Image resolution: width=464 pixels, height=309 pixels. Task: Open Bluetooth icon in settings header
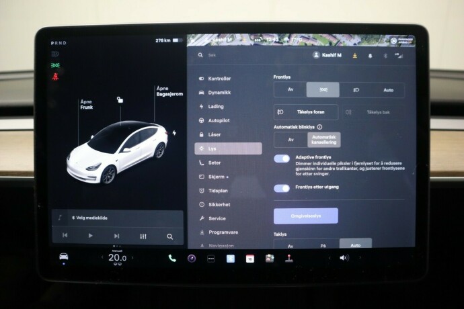pyautogui.click(x=385, y=56)
